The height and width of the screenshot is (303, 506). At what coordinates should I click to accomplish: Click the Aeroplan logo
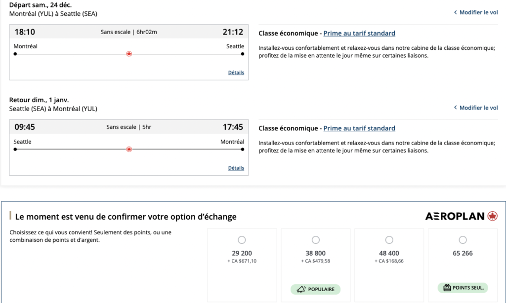[461, 216]
